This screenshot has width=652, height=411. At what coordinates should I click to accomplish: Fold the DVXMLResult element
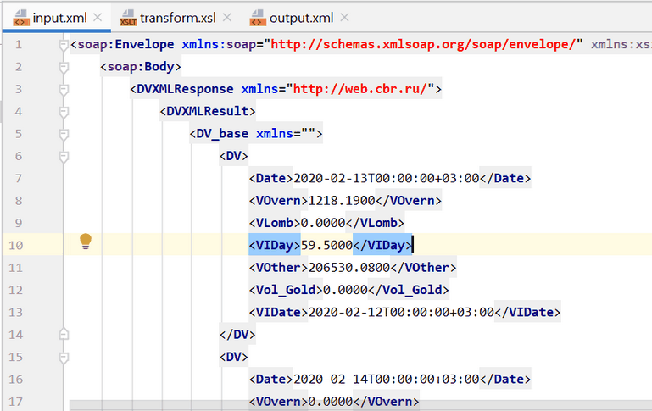coord(64,111)
